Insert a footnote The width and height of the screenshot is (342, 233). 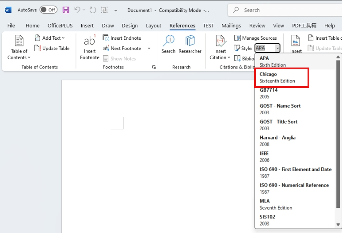click(x=89, y=47)
